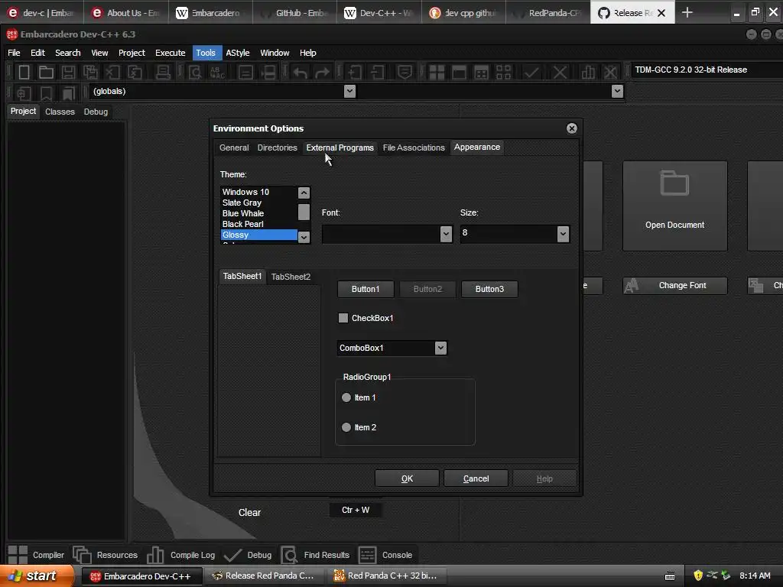Click the Goto Bookmark toolbar icon
The width and height of the screenshot is (783, 587).
click(x=68, y=93)
